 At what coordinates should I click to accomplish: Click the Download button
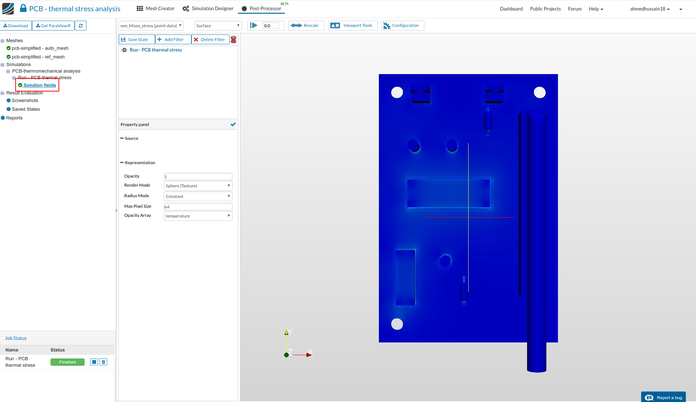click(16, 26)
